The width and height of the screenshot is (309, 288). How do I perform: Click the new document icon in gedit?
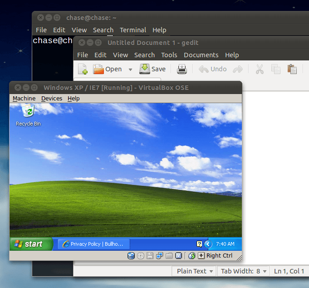[x=83, y=69]
